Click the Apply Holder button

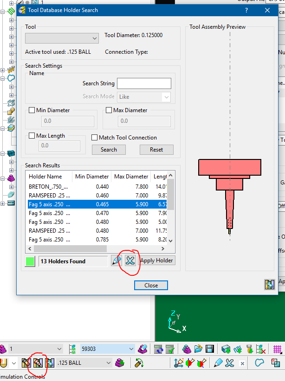tap(156, 260)
